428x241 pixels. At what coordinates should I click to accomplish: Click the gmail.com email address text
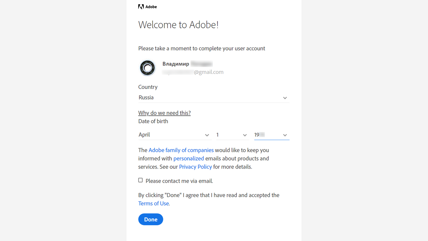click(x=209, y=72)
